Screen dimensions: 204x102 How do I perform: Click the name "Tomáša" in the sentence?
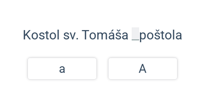pos(105,35)
